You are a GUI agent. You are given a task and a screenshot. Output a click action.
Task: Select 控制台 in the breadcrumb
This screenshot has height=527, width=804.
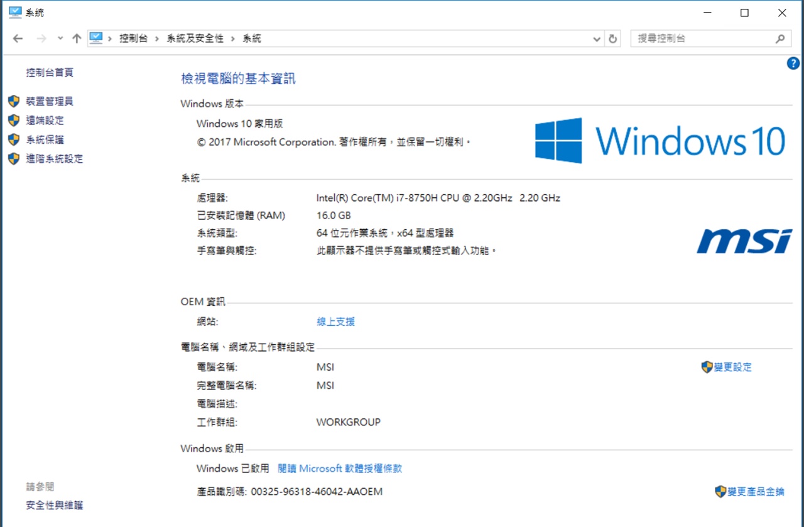tap(133, 38)
